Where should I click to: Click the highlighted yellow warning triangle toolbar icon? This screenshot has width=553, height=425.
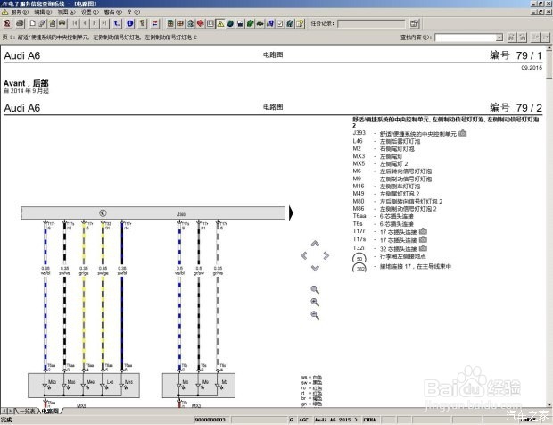pyautogui.click(x=220, y=23)
